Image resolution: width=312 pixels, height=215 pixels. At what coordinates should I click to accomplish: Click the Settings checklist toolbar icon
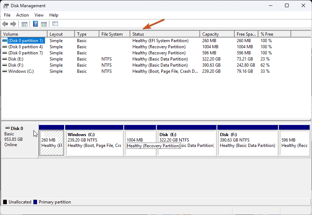pos(55,24)
